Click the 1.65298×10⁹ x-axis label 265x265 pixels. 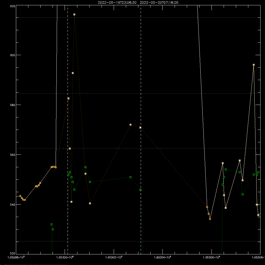tap(16, 257)
